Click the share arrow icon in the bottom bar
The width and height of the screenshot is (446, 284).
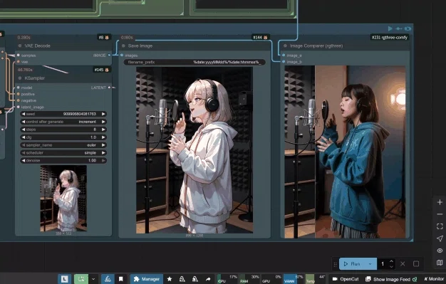pyautogui.click(x=208, y=279)
